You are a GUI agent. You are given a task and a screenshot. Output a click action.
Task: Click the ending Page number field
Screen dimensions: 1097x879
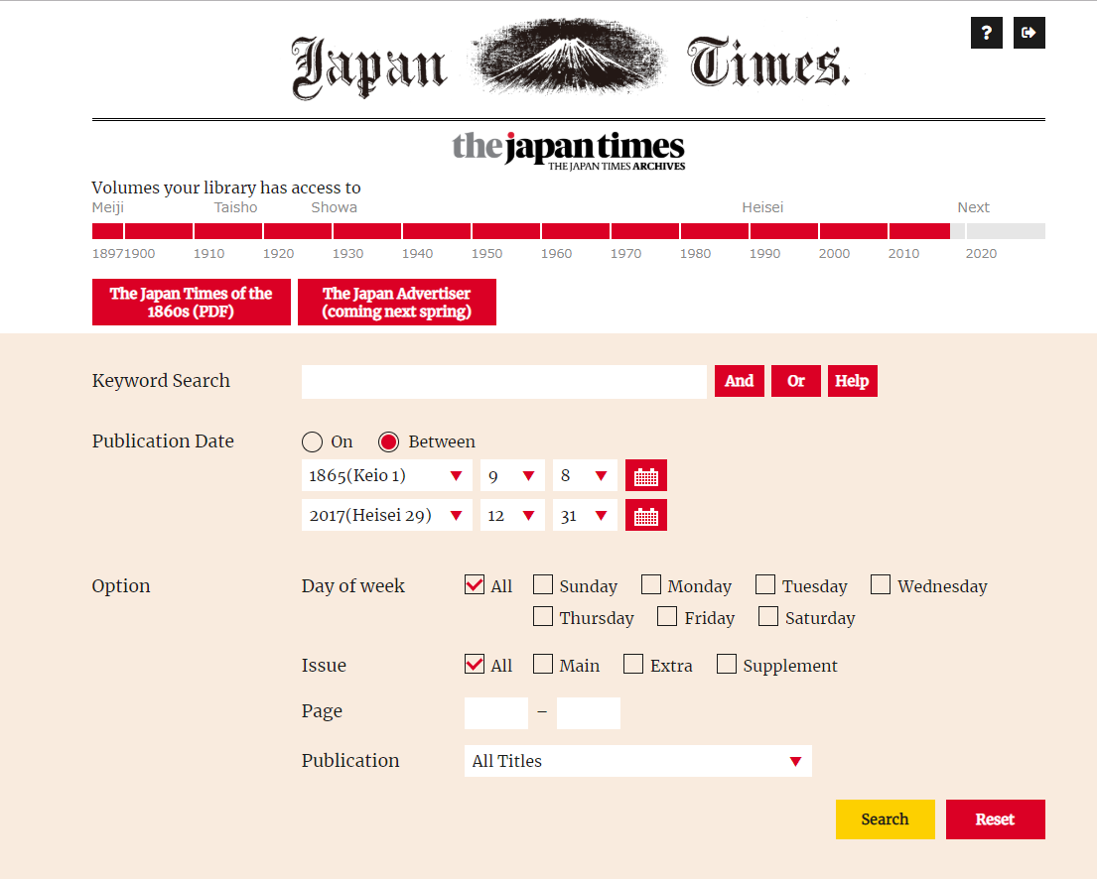[x=589, y=713]
